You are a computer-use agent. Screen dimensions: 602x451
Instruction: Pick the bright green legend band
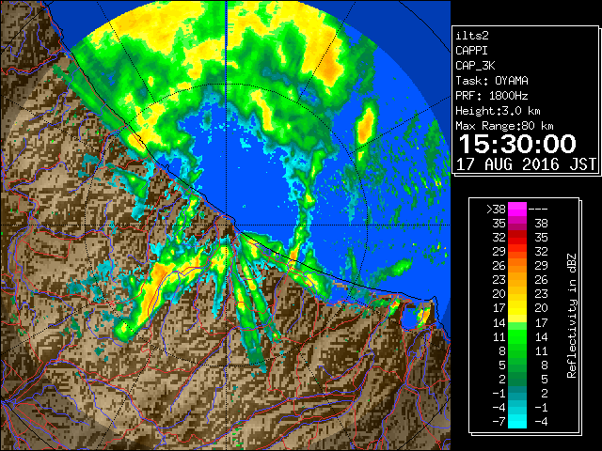(517, 336)
